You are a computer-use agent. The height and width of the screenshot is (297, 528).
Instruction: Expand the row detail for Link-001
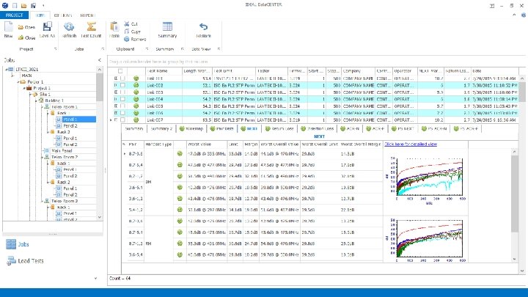coord(115,78)
